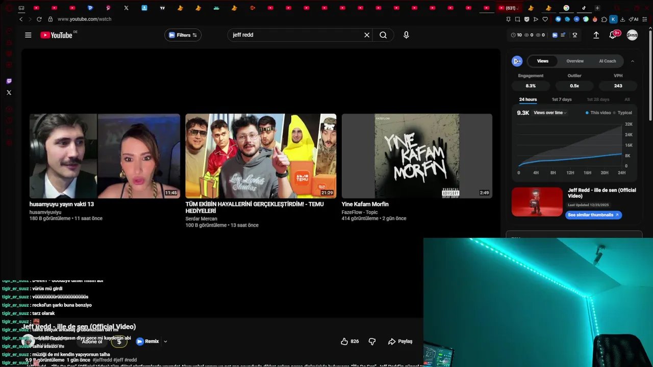
Task: Open the extensions puzzle icon
Action: 604,19
